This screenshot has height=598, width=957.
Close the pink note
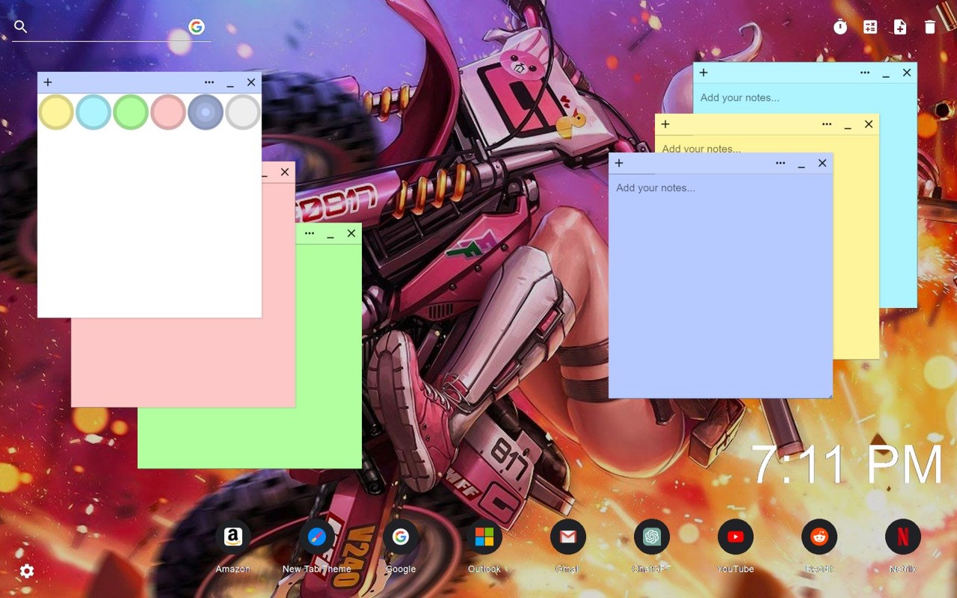tap(285, 172)
